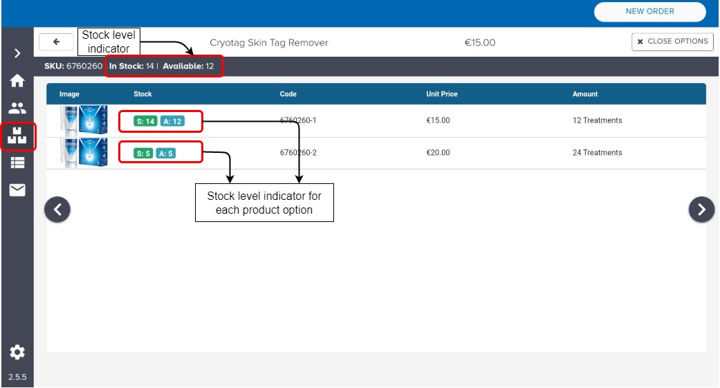Click the back arrow button
Screen dimensions: 720x388
[57, 41]
